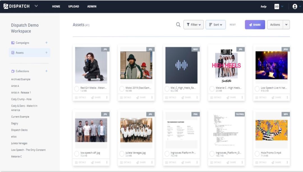
Task: Open the Hola Promo 3.mp4 video thumbnail
Action: (x=272, y=130)
